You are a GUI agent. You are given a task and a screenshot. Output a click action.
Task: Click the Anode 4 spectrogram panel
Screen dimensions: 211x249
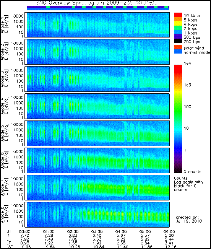coord(98,106)
